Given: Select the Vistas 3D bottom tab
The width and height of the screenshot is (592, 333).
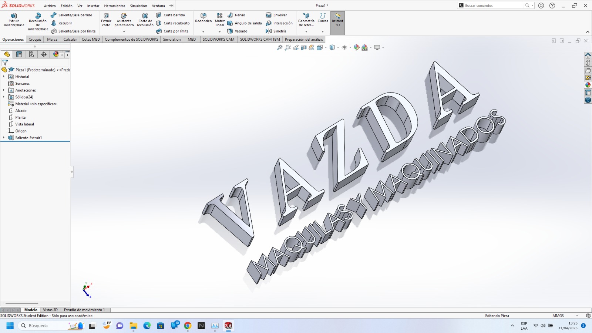Looking at the screenshot, I should coord(50,310).
